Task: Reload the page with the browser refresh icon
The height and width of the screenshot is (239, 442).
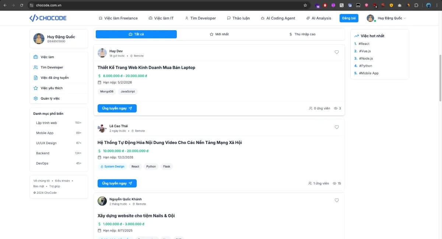Action: 22,5
